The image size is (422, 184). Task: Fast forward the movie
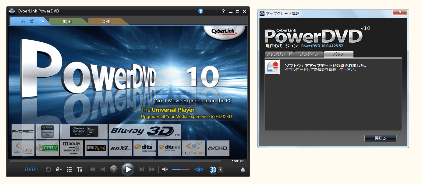point(152,169)
